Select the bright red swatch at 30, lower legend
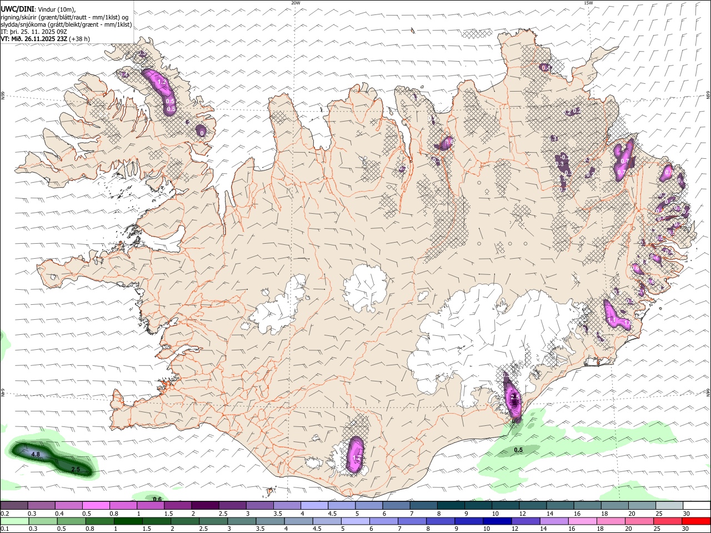Screen dimensions: 711x533 695,521
